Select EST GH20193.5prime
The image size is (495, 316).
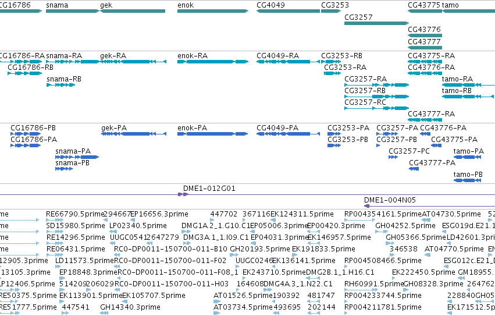(260, 249)
